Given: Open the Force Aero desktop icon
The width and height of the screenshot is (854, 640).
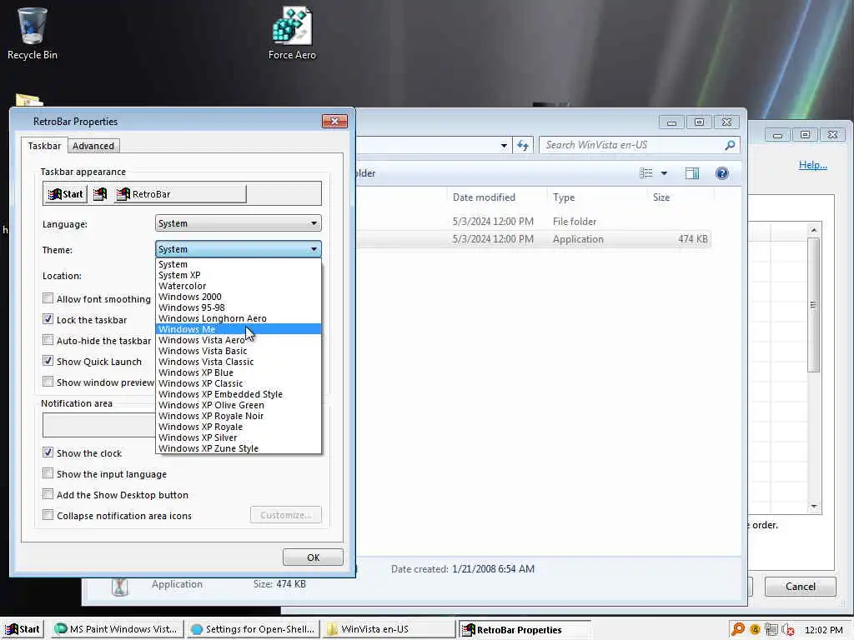Looking at the screenshot, I should click(292, 32).
